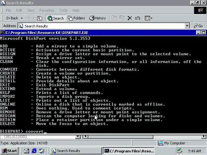Click the Go button
This screenshot has height=155, width=207.
tap(198, 26)
